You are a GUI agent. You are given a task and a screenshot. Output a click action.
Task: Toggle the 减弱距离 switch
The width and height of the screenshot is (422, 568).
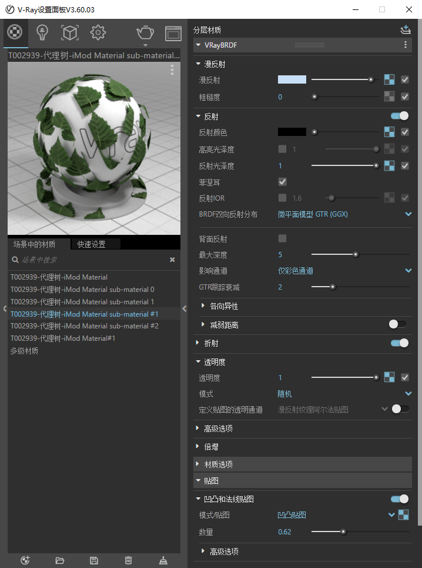coord(397,324)
